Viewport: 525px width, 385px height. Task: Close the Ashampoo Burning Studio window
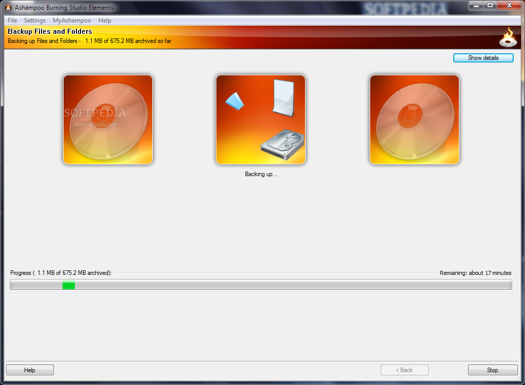click(510, 5)
